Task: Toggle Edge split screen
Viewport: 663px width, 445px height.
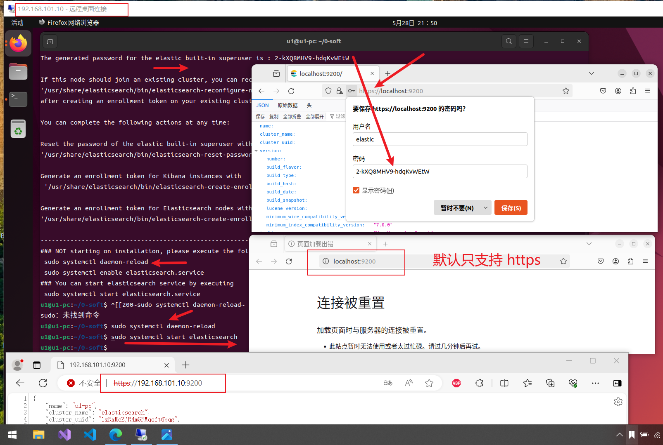Action: pos(504,383)
